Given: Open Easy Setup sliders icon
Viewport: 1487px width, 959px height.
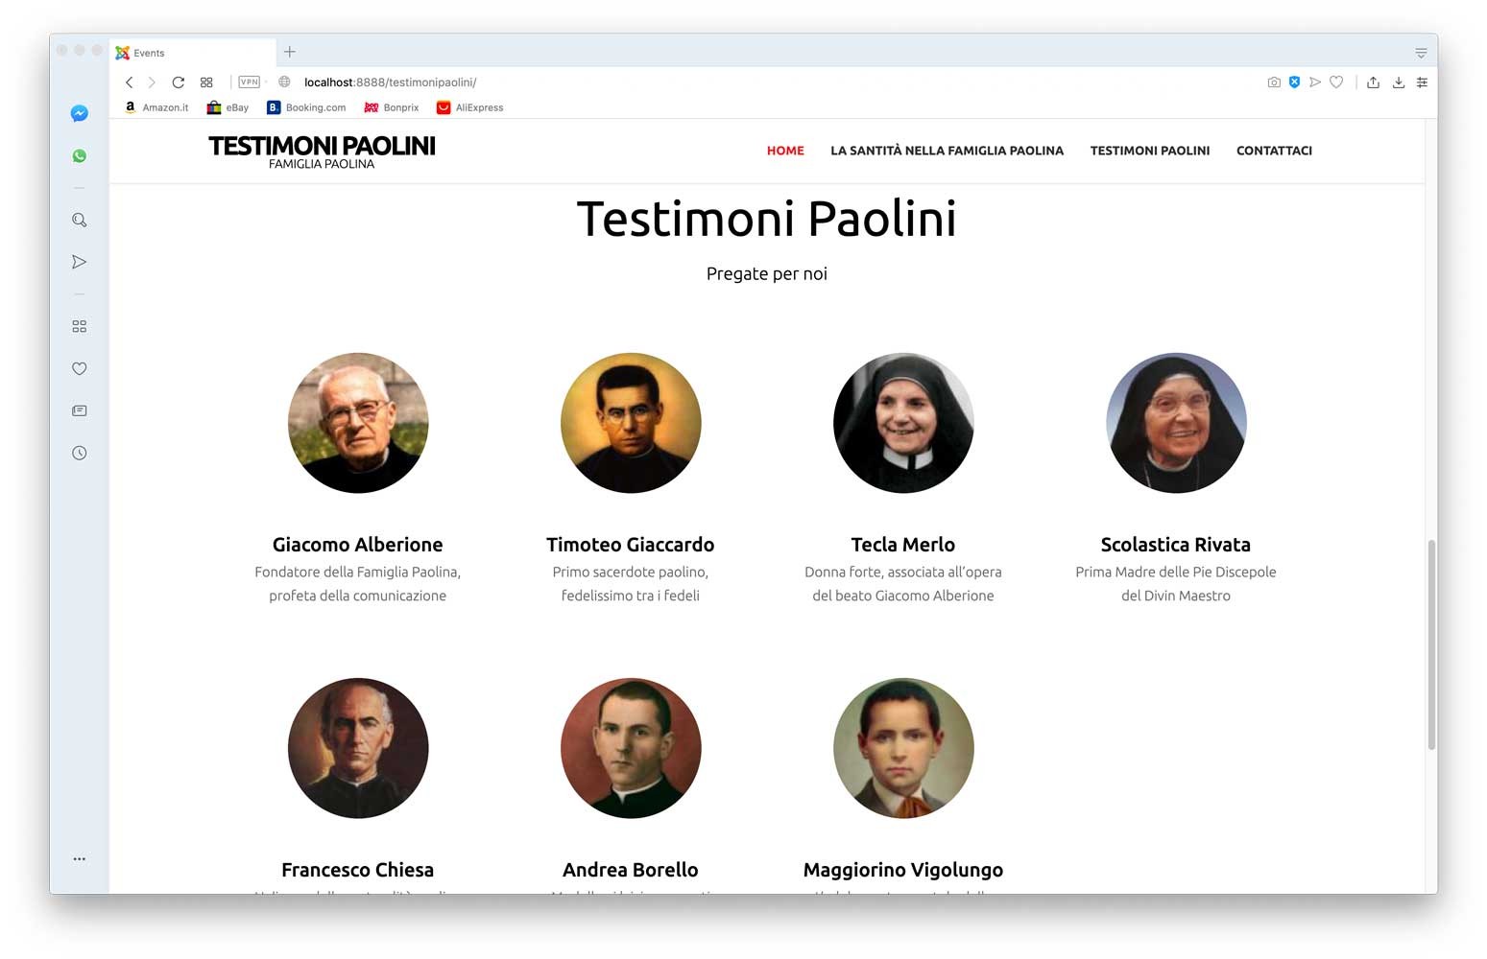Looking at the screenshot, I should tap(1422, 82).
